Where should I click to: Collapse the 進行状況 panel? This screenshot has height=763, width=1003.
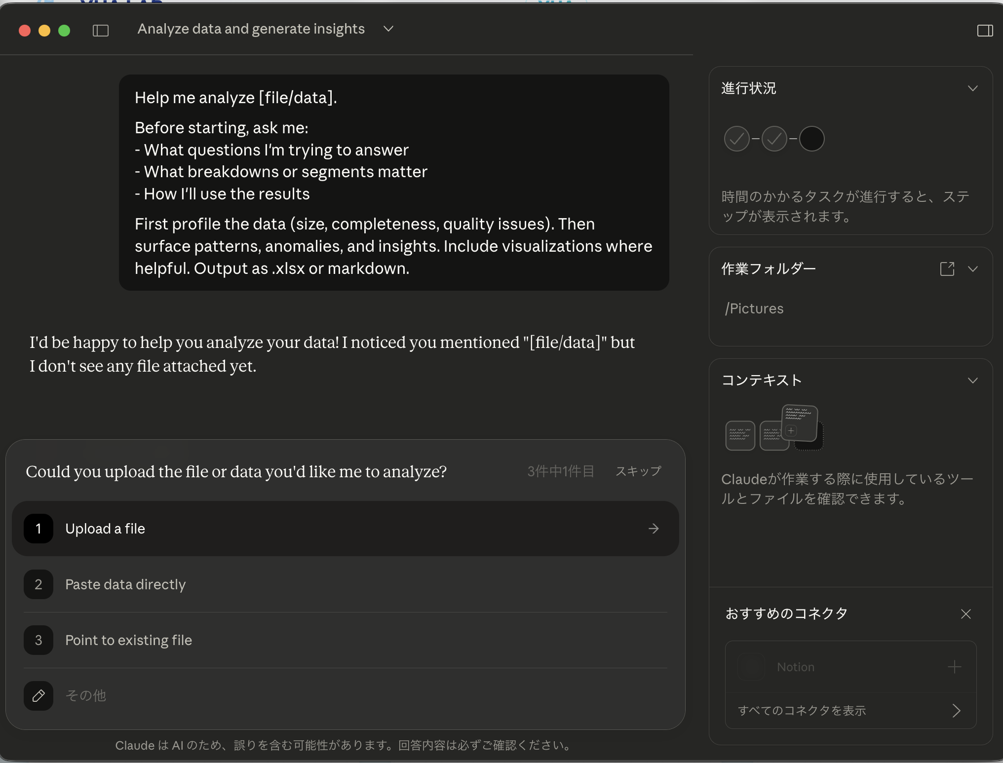(x=972, y=88)
